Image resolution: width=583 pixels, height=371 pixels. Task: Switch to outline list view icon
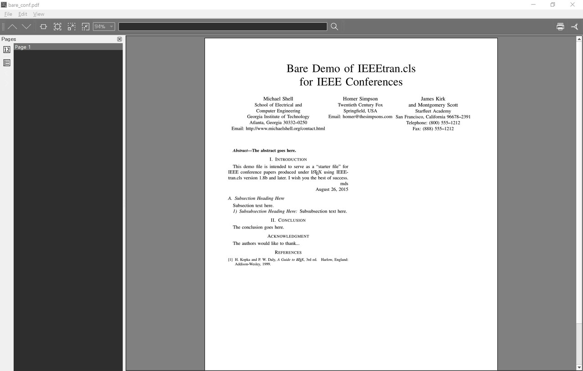7,63
